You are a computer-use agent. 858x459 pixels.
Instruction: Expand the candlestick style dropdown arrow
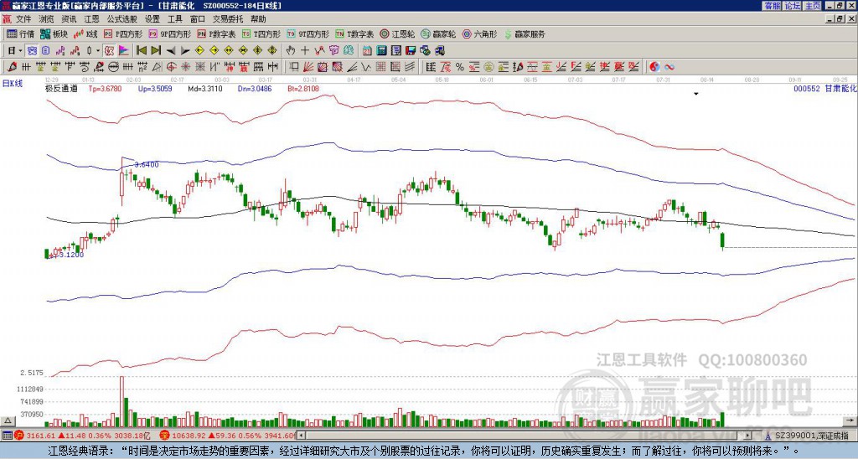pos(98,51)
